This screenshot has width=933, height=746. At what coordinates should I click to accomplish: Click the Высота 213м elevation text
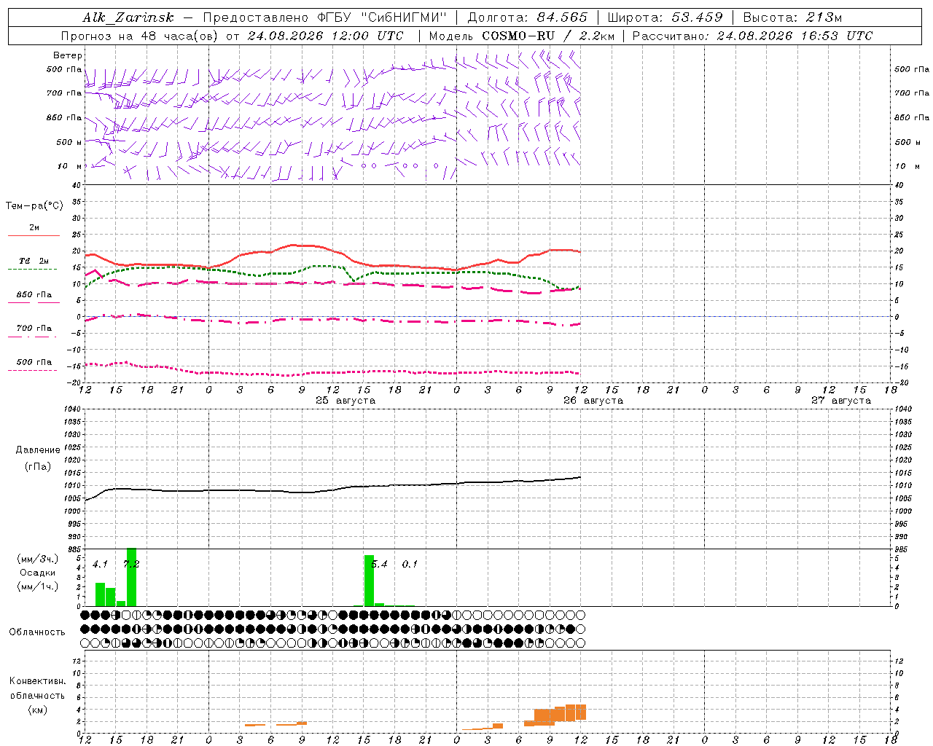click(792, 17)
